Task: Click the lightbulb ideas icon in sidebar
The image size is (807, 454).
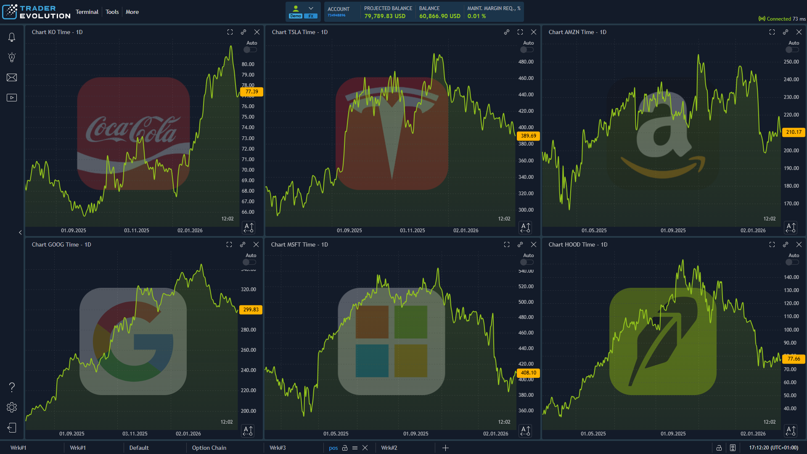Action: point(12,57)
